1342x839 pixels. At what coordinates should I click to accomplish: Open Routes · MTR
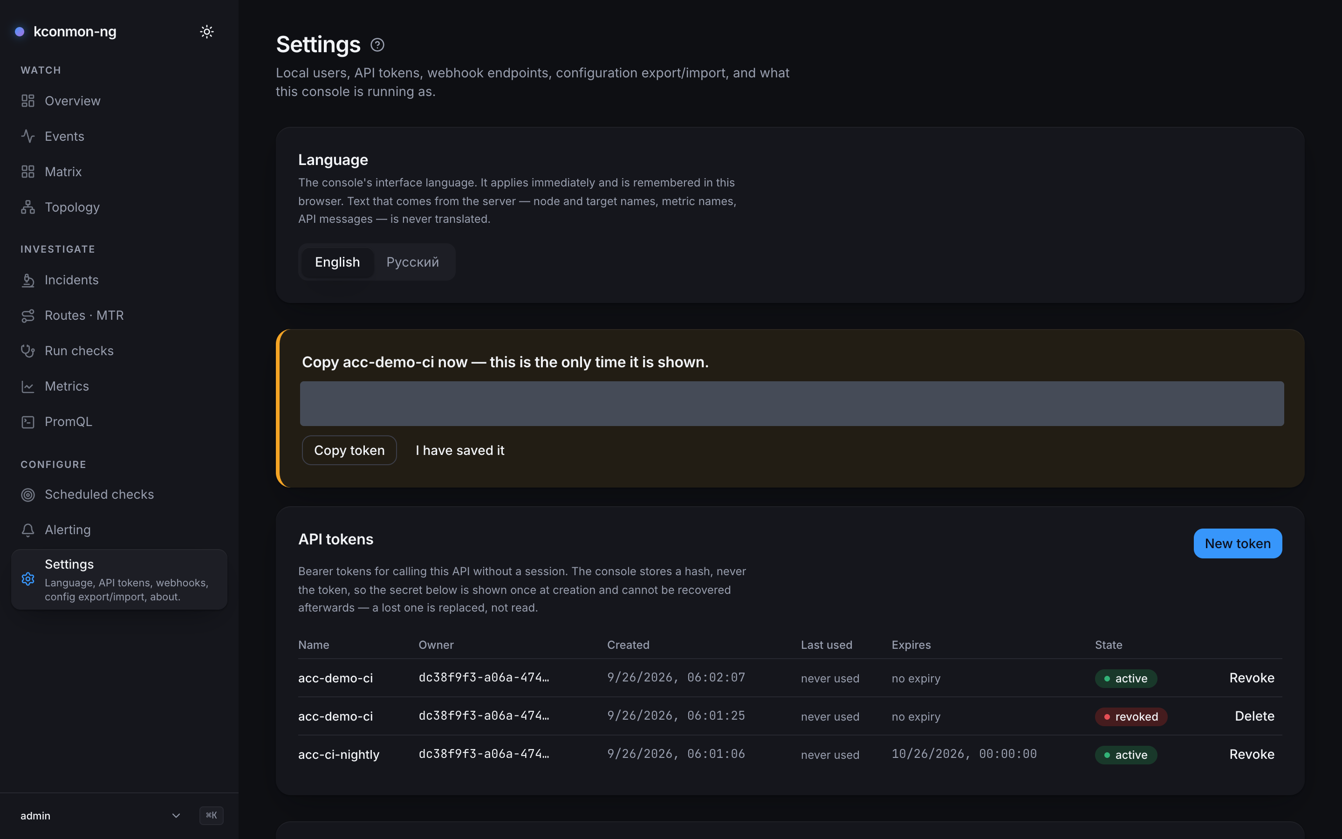119,316
